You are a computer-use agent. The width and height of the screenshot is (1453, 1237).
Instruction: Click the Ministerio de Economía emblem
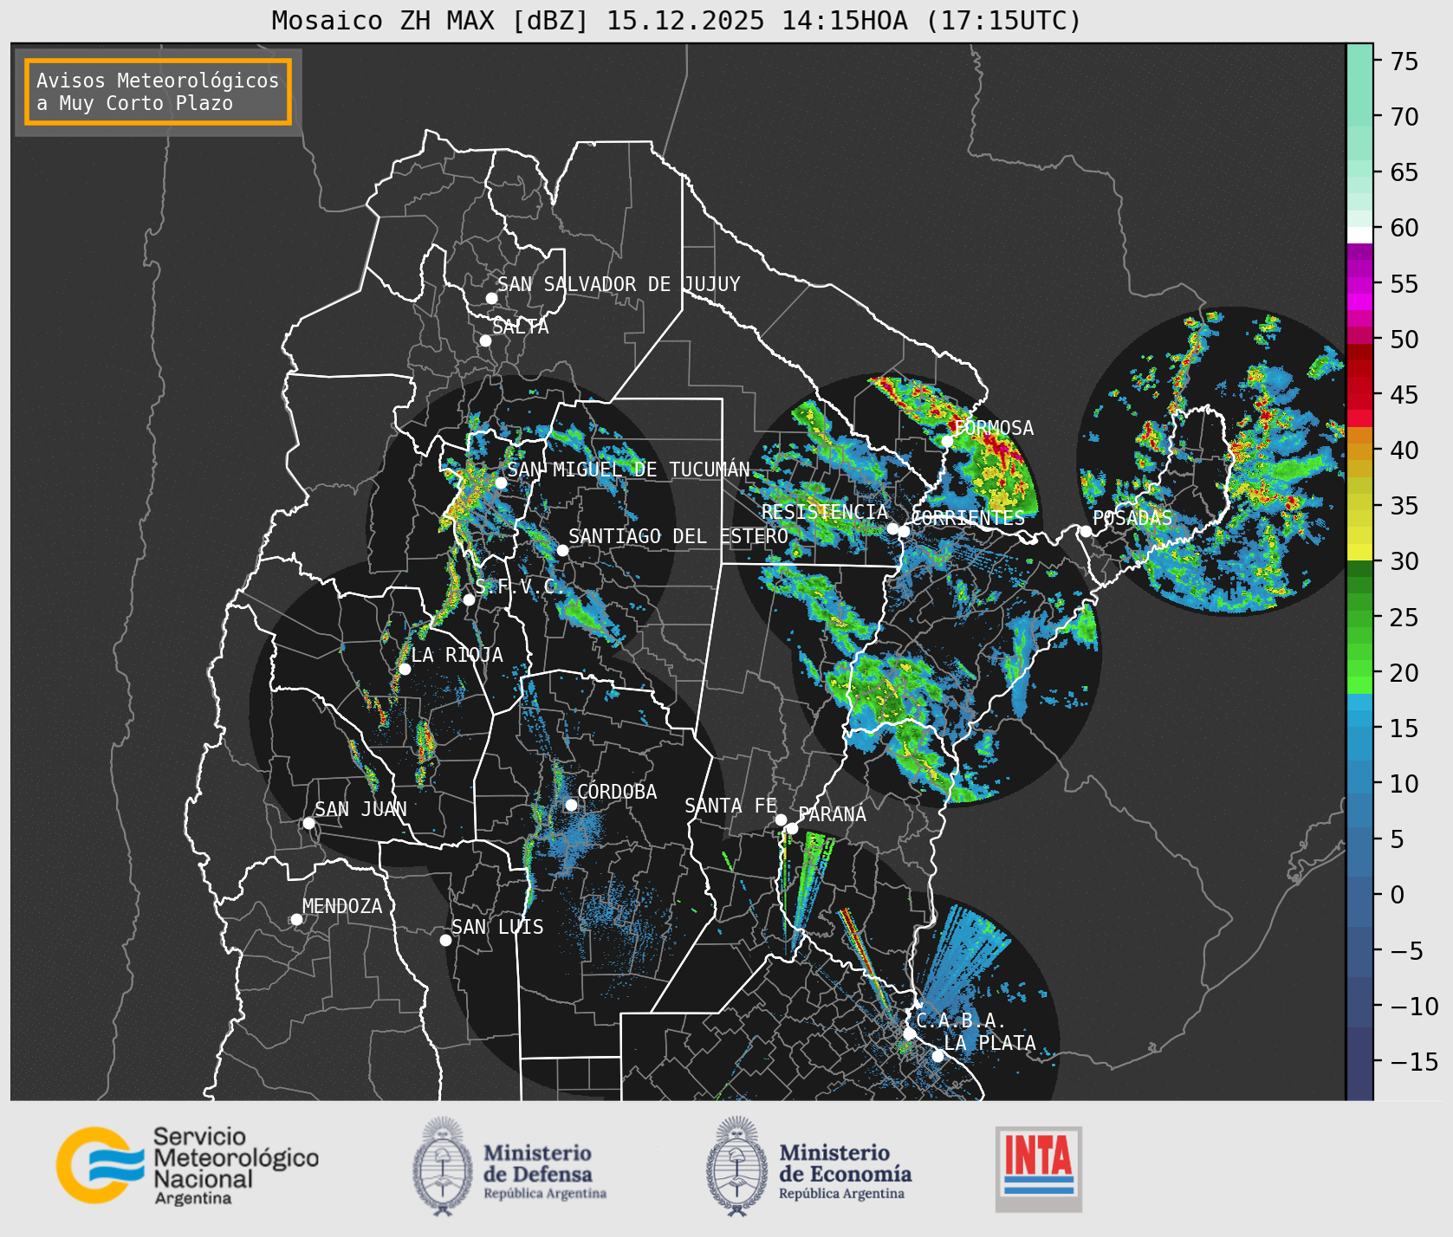click(737, 1166)
